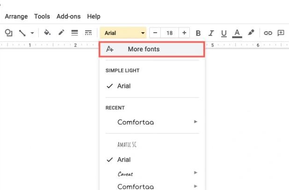Choose the Caveat font
Image resolution: width=289 pixels, height=190 pixels.
(152, 174)
